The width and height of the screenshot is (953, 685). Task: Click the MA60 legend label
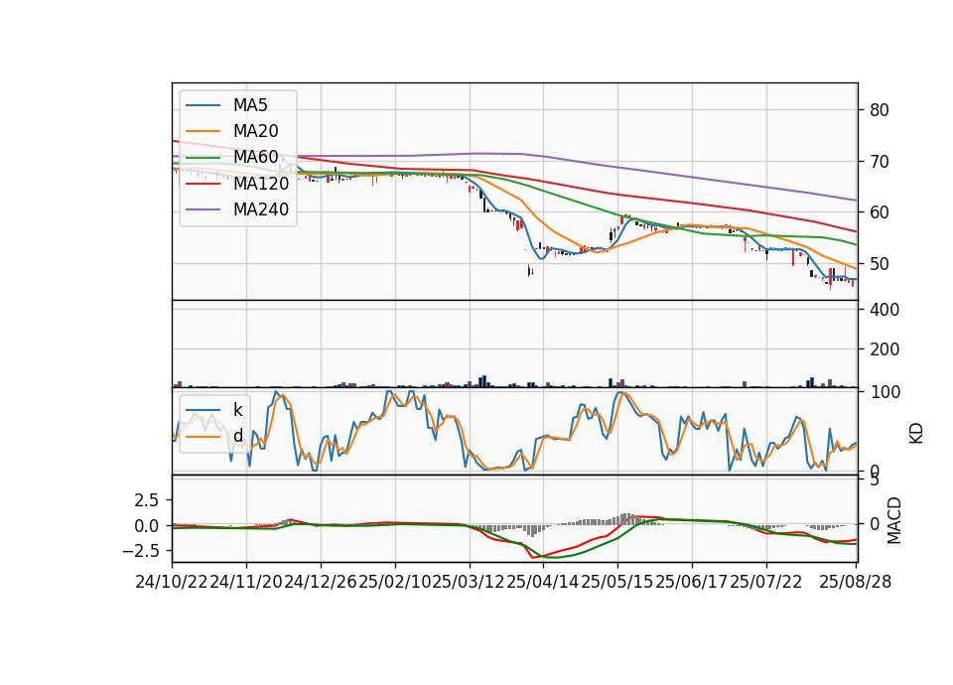[x=255, y=158]
